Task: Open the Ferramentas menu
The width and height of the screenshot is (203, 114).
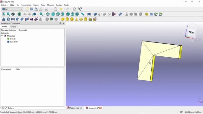Action: pos(26,5)
